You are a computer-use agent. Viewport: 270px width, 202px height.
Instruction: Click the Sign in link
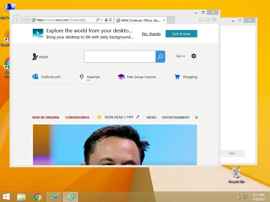coord(180,56)
